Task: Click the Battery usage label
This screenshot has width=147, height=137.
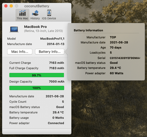Action: coord(19,118)
